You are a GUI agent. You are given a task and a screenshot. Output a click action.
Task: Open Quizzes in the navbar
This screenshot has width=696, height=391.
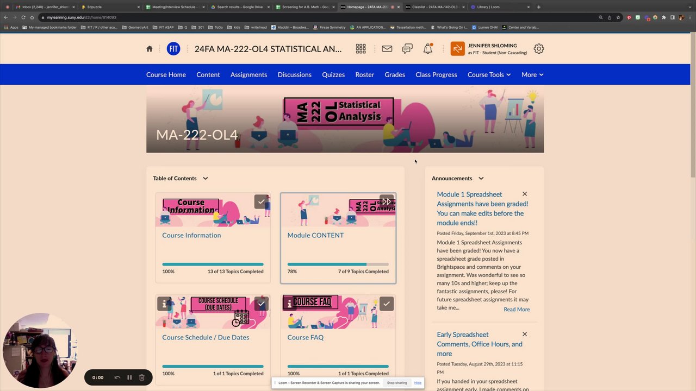coord(333,74)
